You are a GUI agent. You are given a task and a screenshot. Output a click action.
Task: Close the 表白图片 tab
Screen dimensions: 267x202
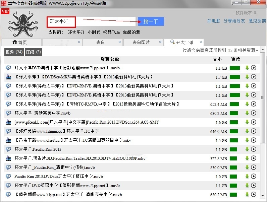(x=160, y=42)
